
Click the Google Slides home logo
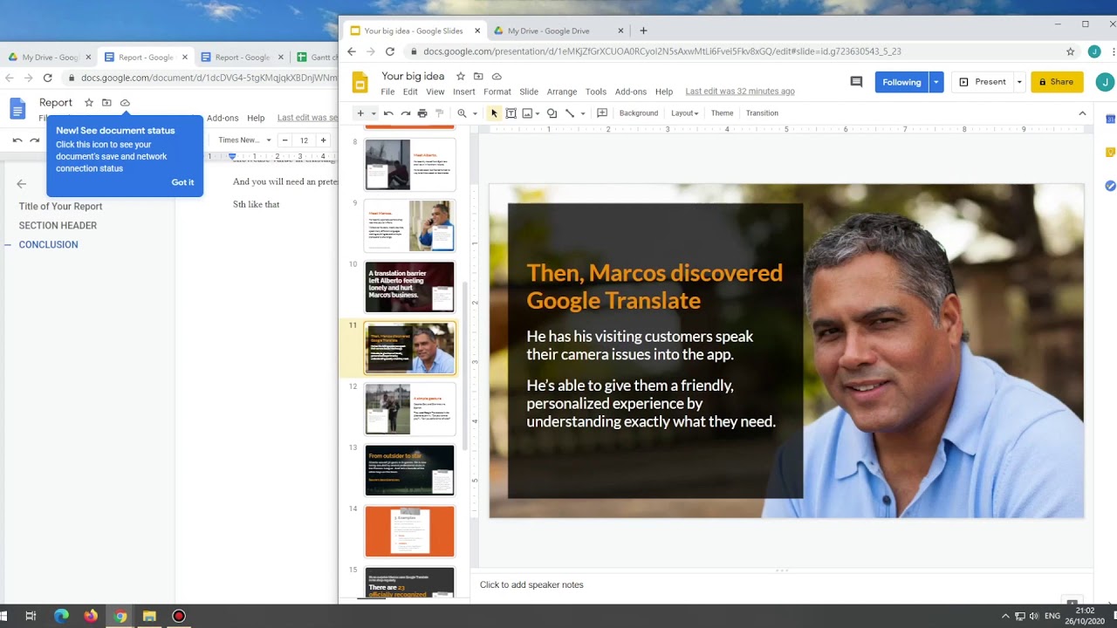tap(360, 83)
